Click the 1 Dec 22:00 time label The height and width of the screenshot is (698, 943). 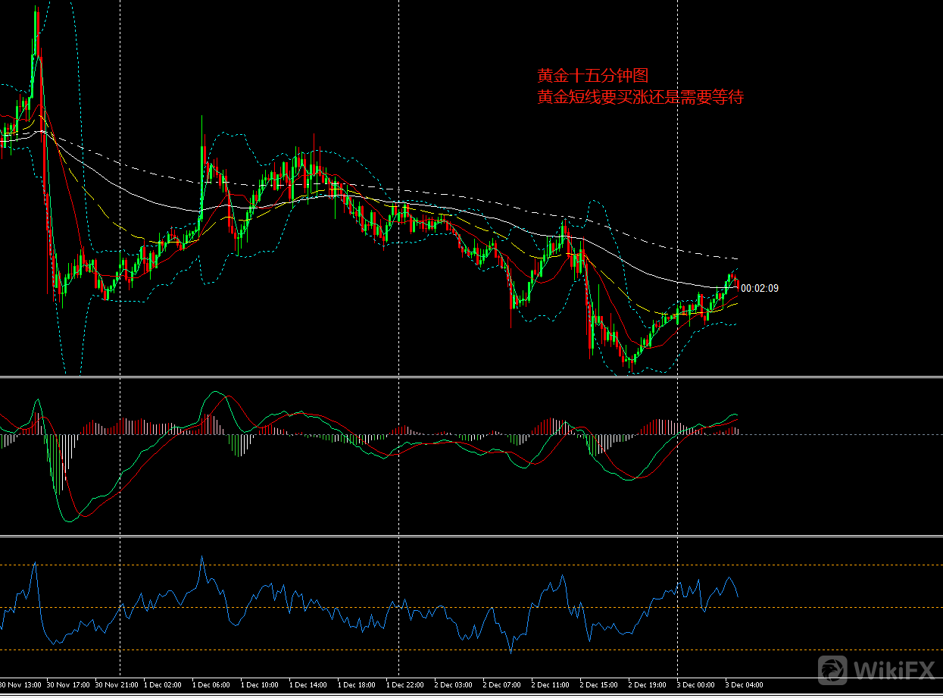pyautogui.click(x=405, y=685)
